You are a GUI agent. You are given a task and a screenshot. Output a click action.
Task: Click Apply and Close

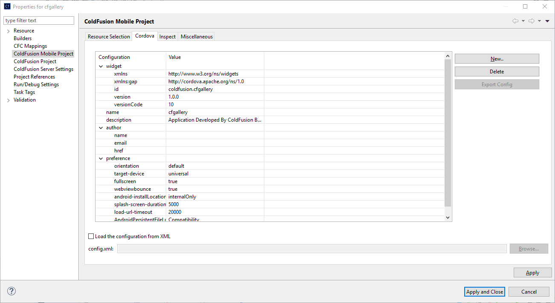point(485,292)
